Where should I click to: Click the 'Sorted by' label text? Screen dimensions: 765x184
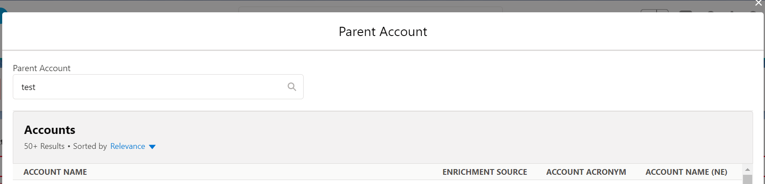[x=90, y=146]
